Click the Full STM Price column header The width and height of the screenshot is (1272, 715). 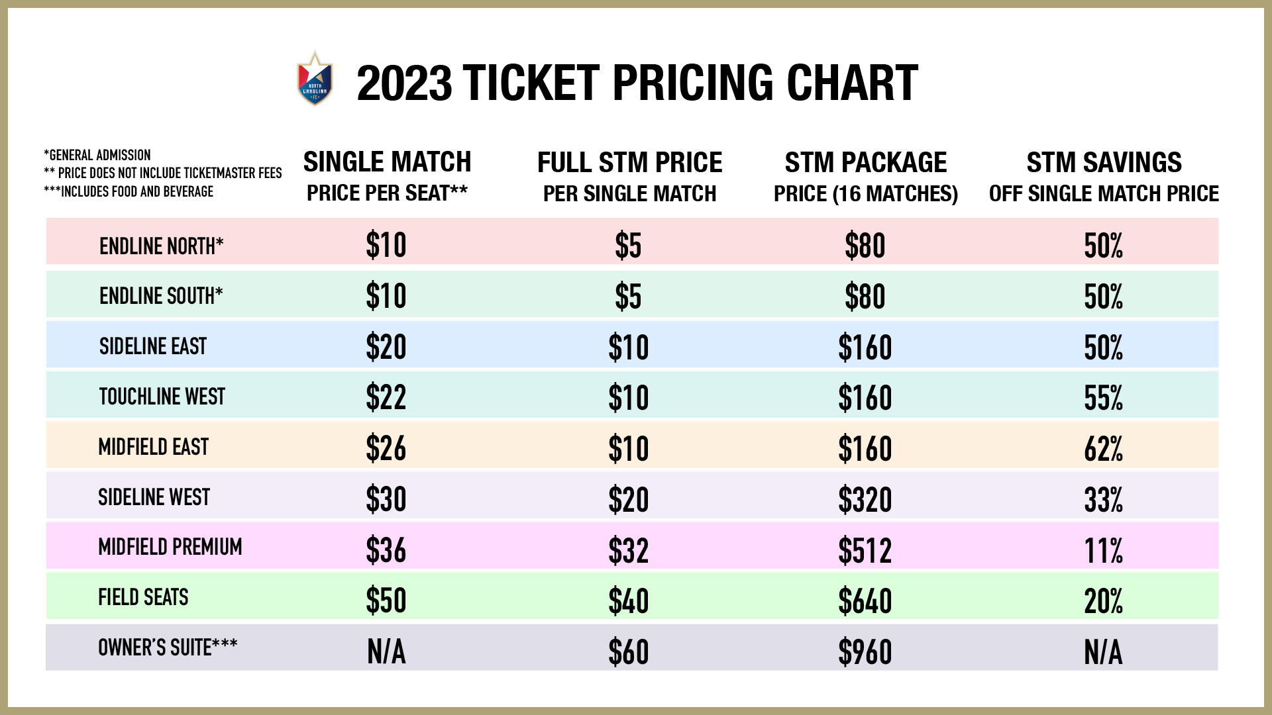coord(630,176)
